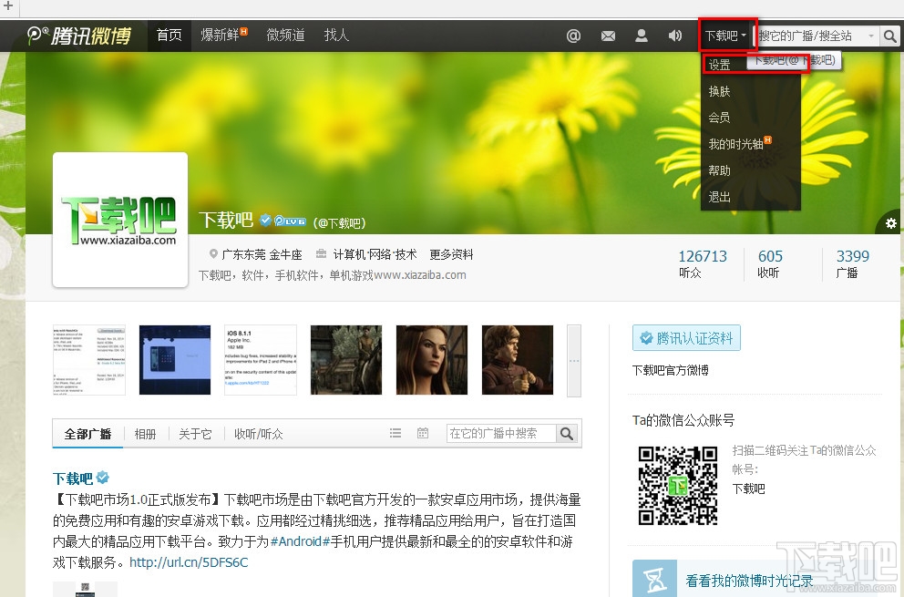
Task: Click the speaker icon in the top bar
Action: [674, 36]
